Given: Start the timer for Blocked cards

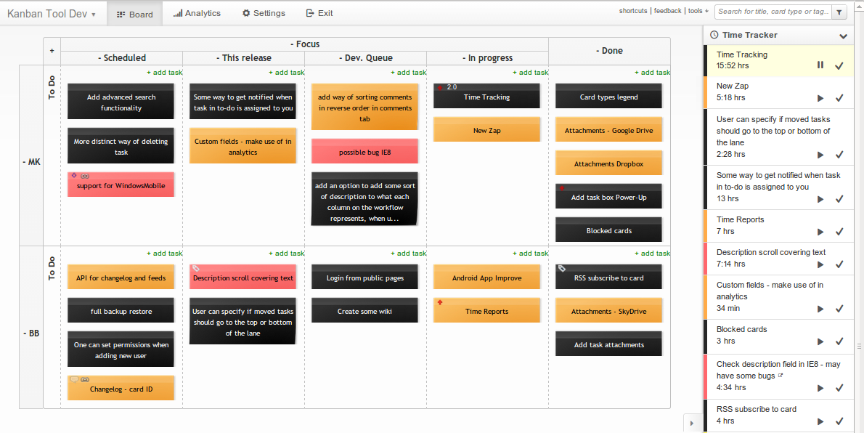Looking at the screenshot, I should 820,341.
